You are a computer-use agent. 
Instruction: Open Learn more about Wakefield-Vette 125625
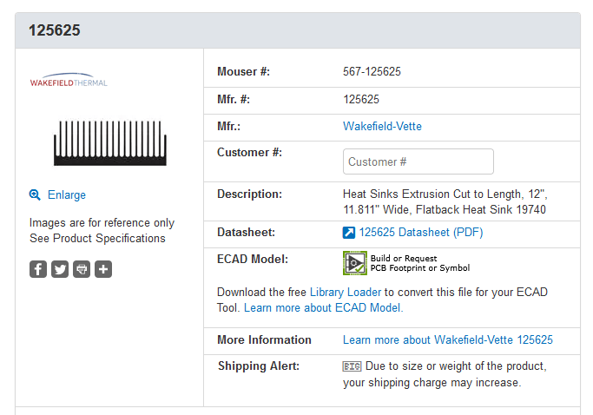tap(448, 339)
